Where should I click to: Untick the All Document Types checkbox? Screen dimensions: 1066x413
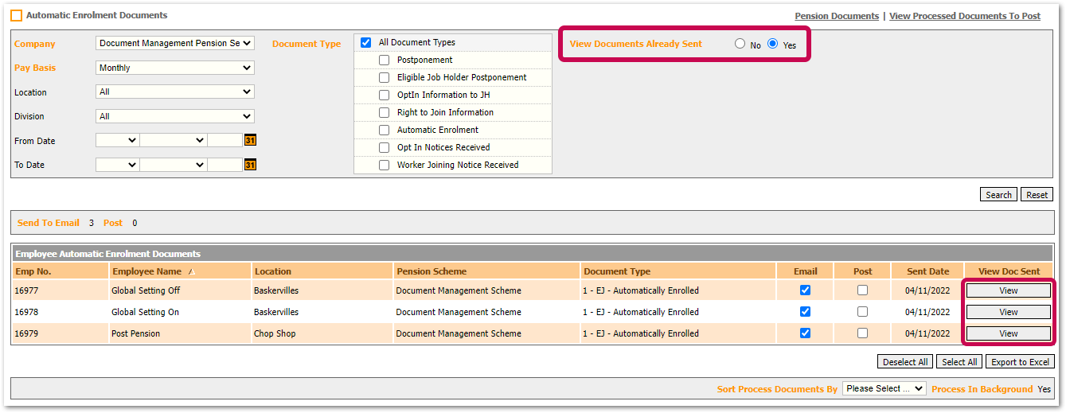(366, 43)
